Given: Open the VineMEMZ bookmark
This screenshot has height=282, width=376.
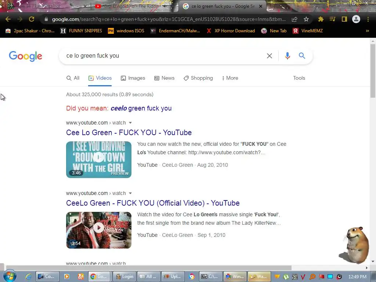Looking at the screenshot, I should click(x=308, y=31).
